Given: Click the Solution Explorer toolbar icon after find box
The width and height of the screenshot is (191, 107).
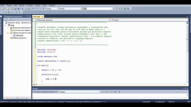Looking at the screenshot, I should [116, 9].
